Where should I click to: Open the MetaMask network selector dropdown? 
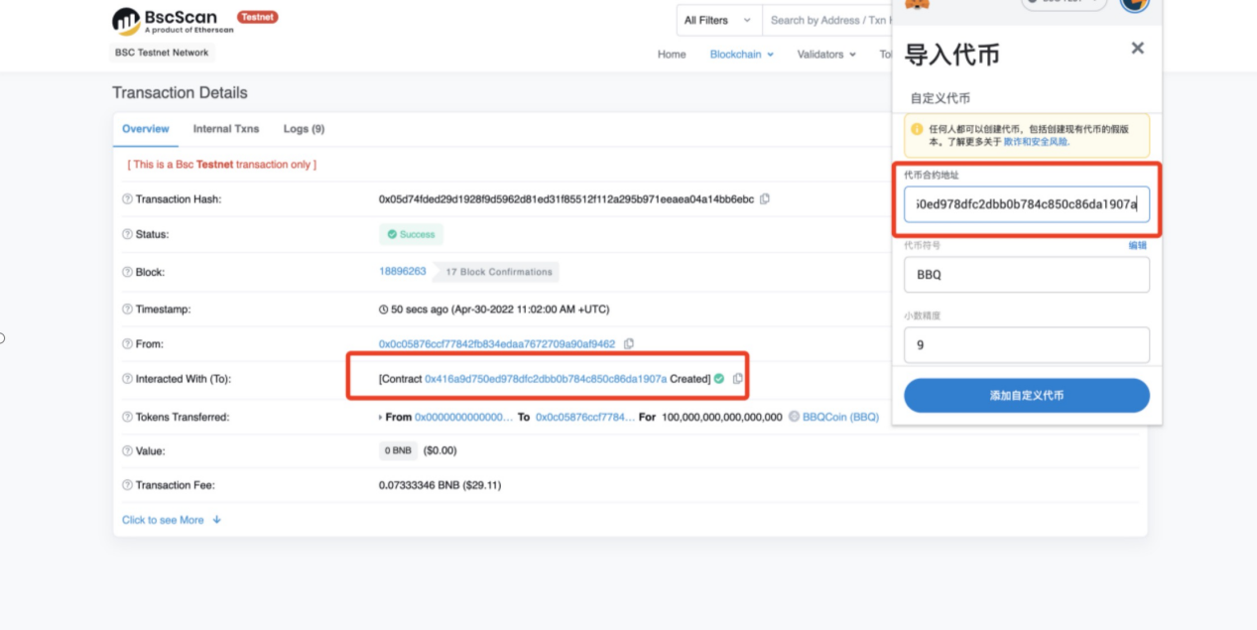point(1064,4)
